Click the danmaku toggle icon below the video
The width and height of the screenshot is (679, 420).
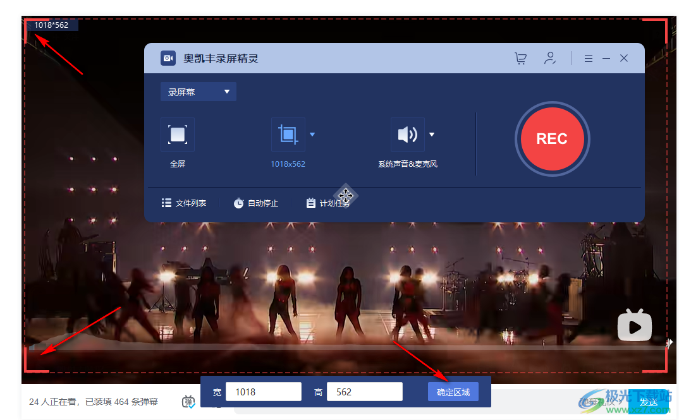click(188, 402)
